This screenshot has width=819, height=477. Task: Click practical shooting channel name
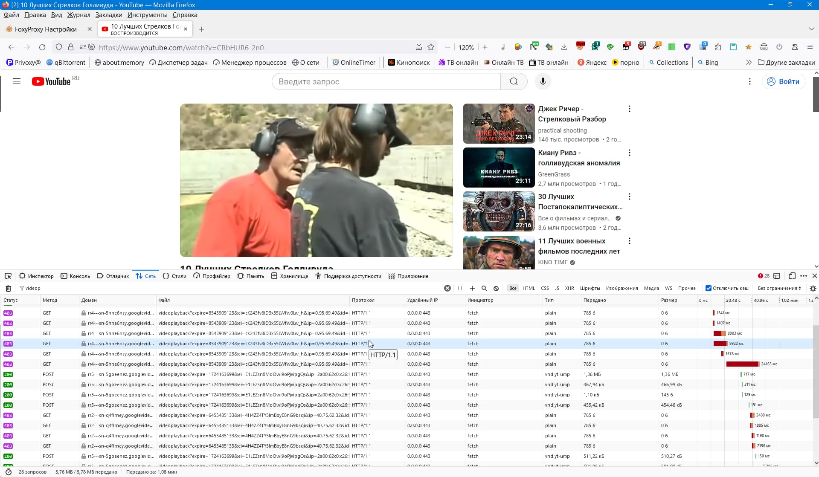[x=562, y=130]
